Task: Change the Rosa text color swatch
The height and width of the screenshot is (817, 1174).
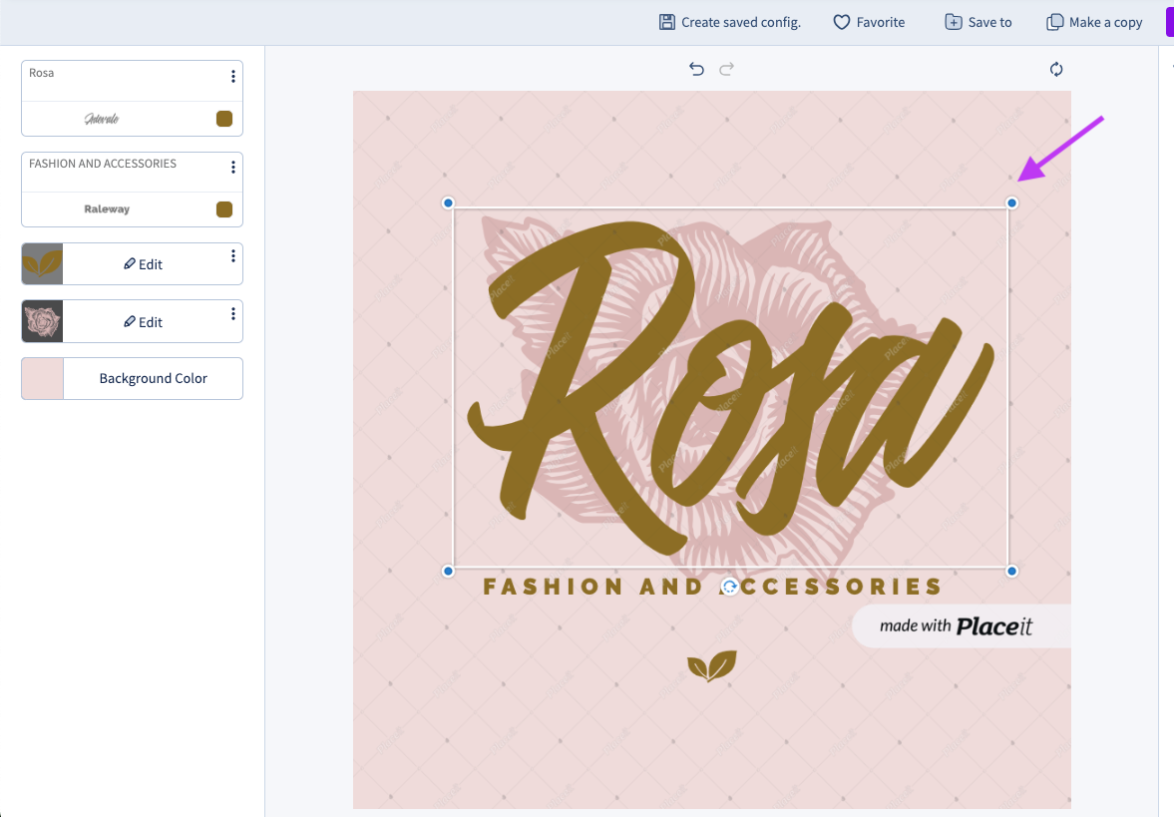Action: tap(224, 119)
